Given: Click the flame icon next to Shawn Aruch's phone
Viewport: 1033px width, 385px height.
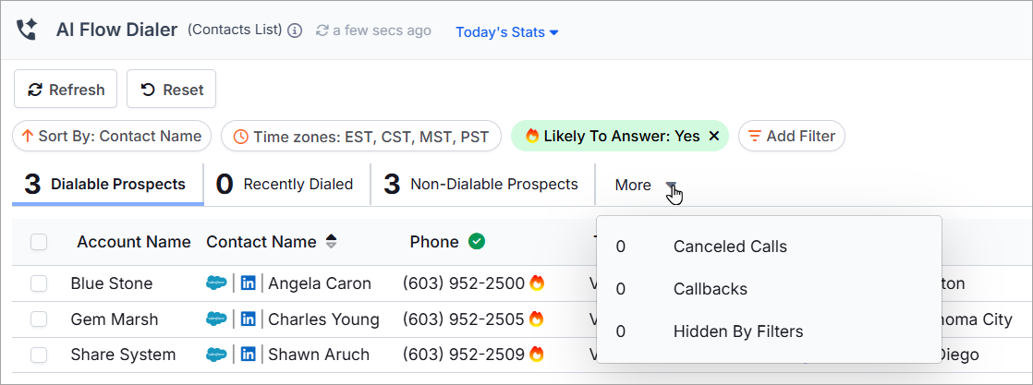Looking at the screenshot, I should coord(537,354).
